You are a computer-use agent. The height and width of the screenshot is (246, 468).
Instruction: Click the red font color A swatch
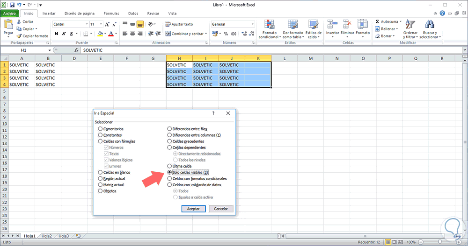pos(111,34)
